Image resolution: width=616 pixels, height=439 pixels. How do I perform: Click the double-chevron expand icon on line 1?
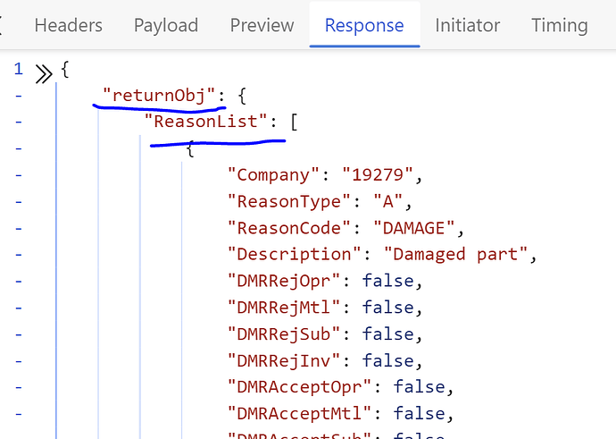tap(42, 72)
